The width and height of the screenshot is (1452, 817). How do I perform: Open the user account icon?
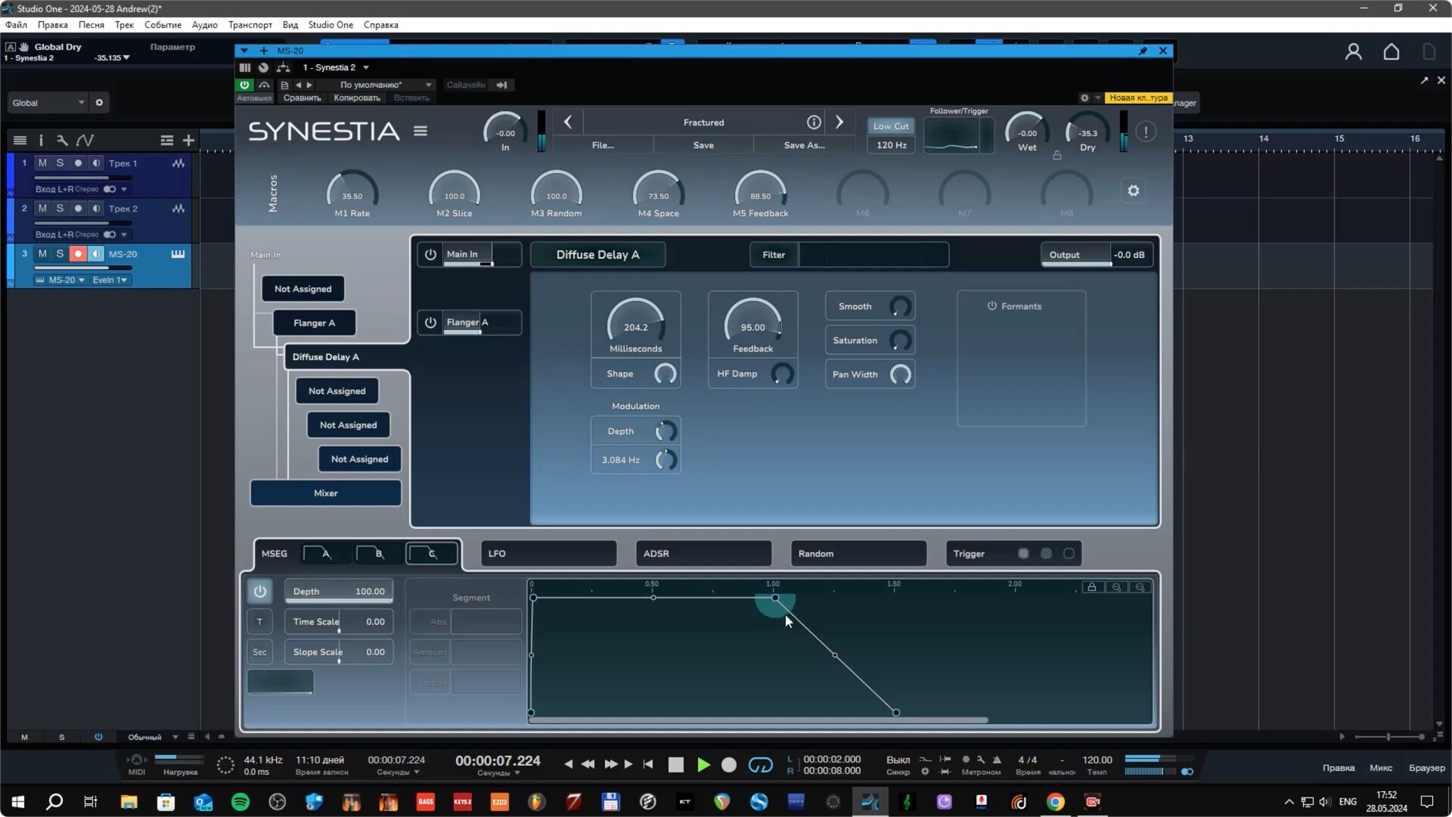1354,51
